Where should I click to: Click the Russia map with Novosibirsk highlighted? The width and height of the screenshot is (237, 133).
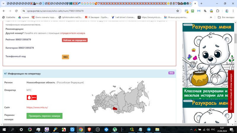coord(121,97)
